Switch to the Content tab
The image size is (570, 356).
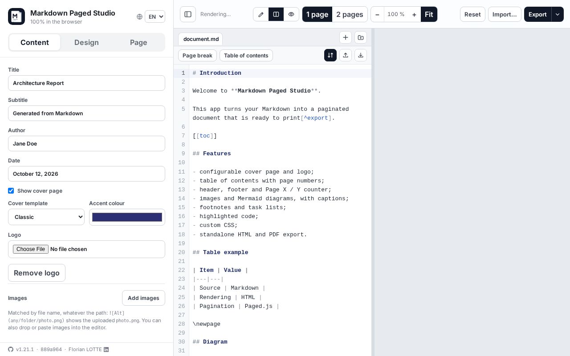tap(35, 42)
